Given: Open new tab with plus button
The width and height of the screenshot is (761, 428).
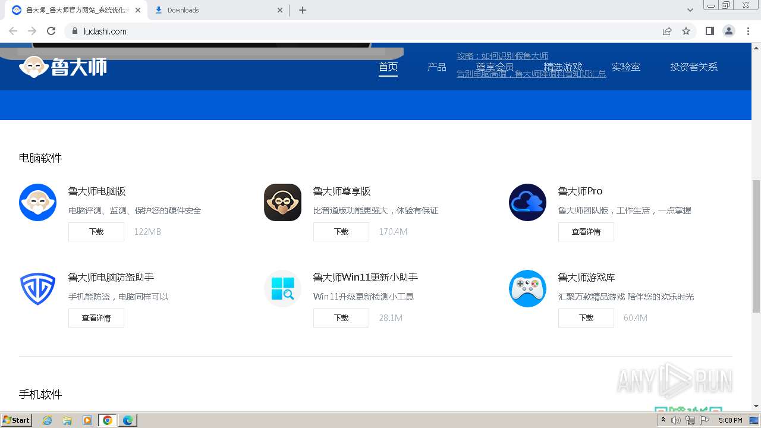Looking at the screenshot, I should (302, 10).
